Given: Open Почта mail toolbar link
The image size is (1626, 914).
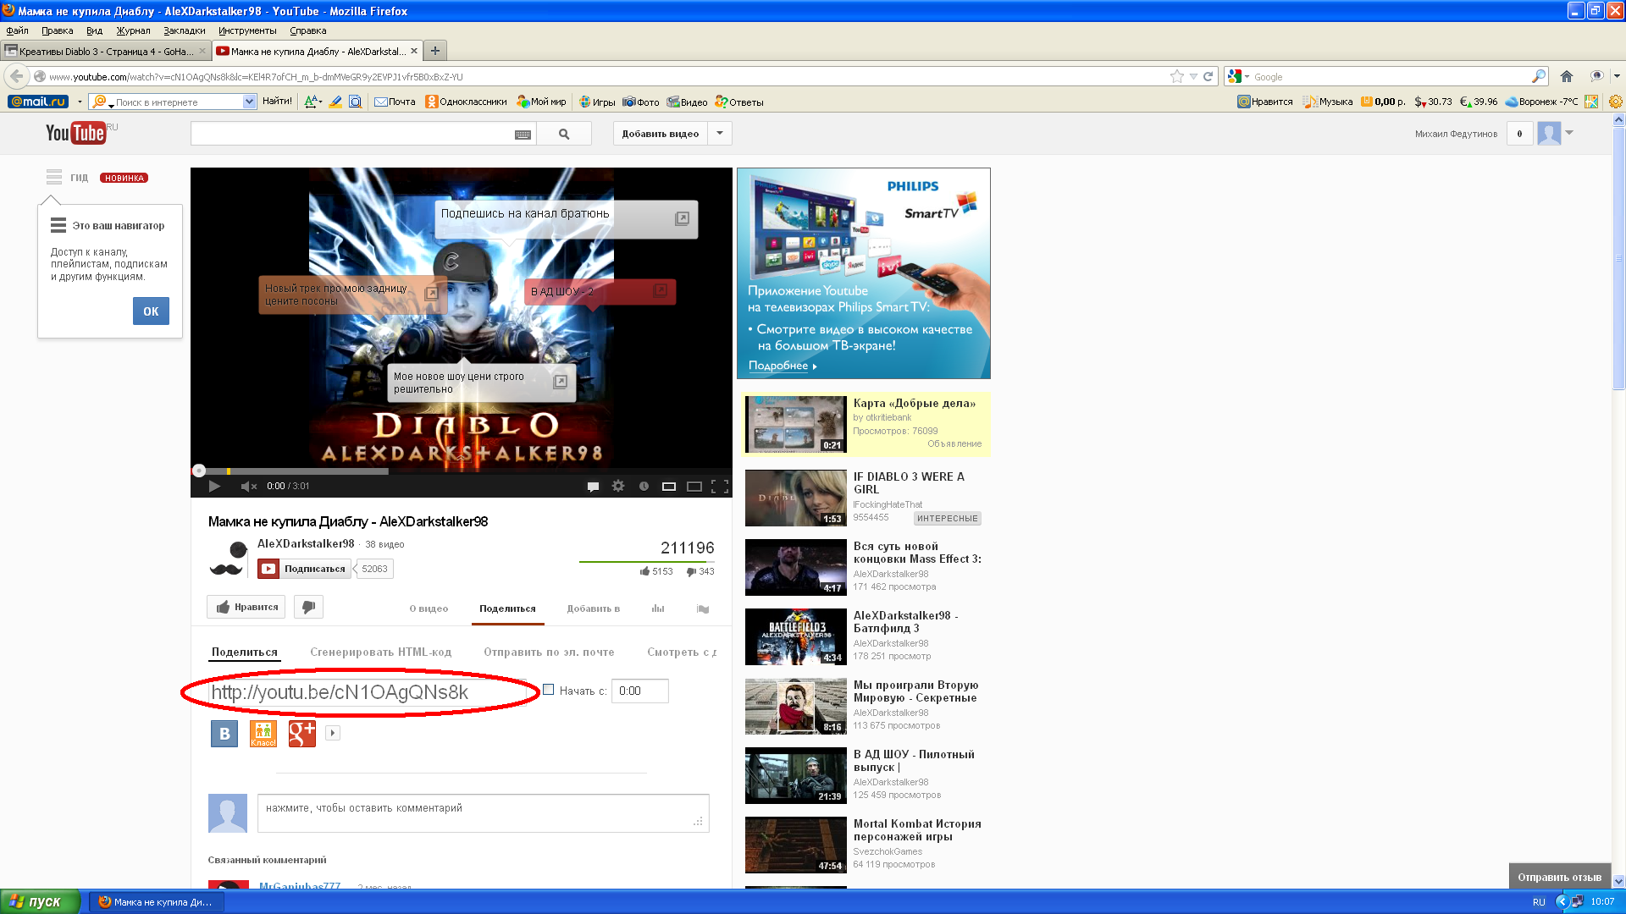Looking at the screenshot, I should (395, 102).
